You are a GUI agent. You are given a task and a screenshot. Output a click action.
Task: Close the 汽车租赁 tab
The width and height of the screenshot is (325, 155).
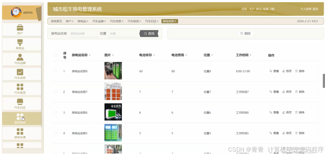click(140, 21)
